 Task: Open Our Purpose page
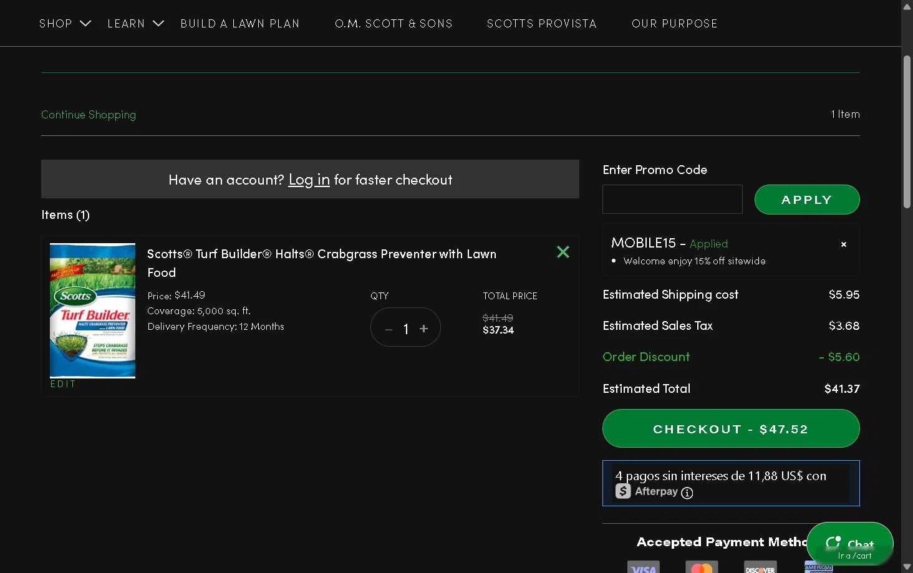674,23
